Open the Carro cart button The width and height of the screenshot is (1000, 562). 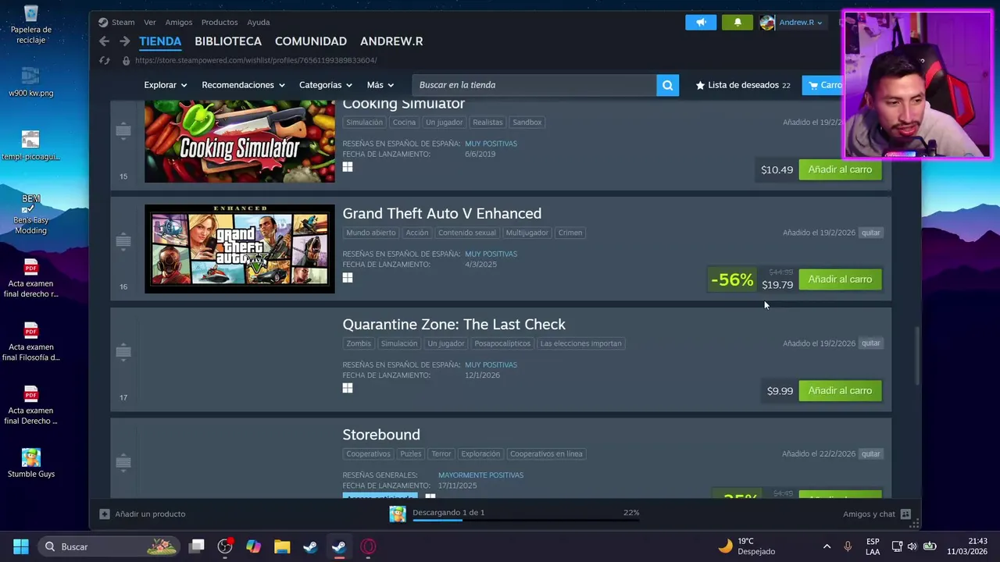point(823,85)
